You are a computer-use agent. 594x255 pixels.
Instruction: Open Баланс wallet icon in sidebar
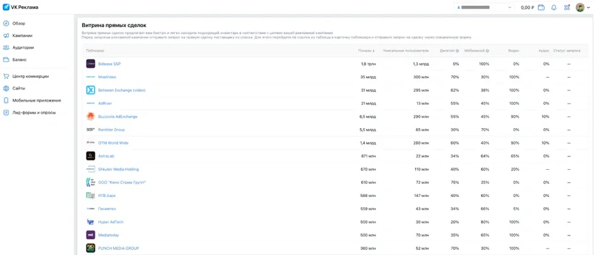pyautogui.click(x=6, y=59)
